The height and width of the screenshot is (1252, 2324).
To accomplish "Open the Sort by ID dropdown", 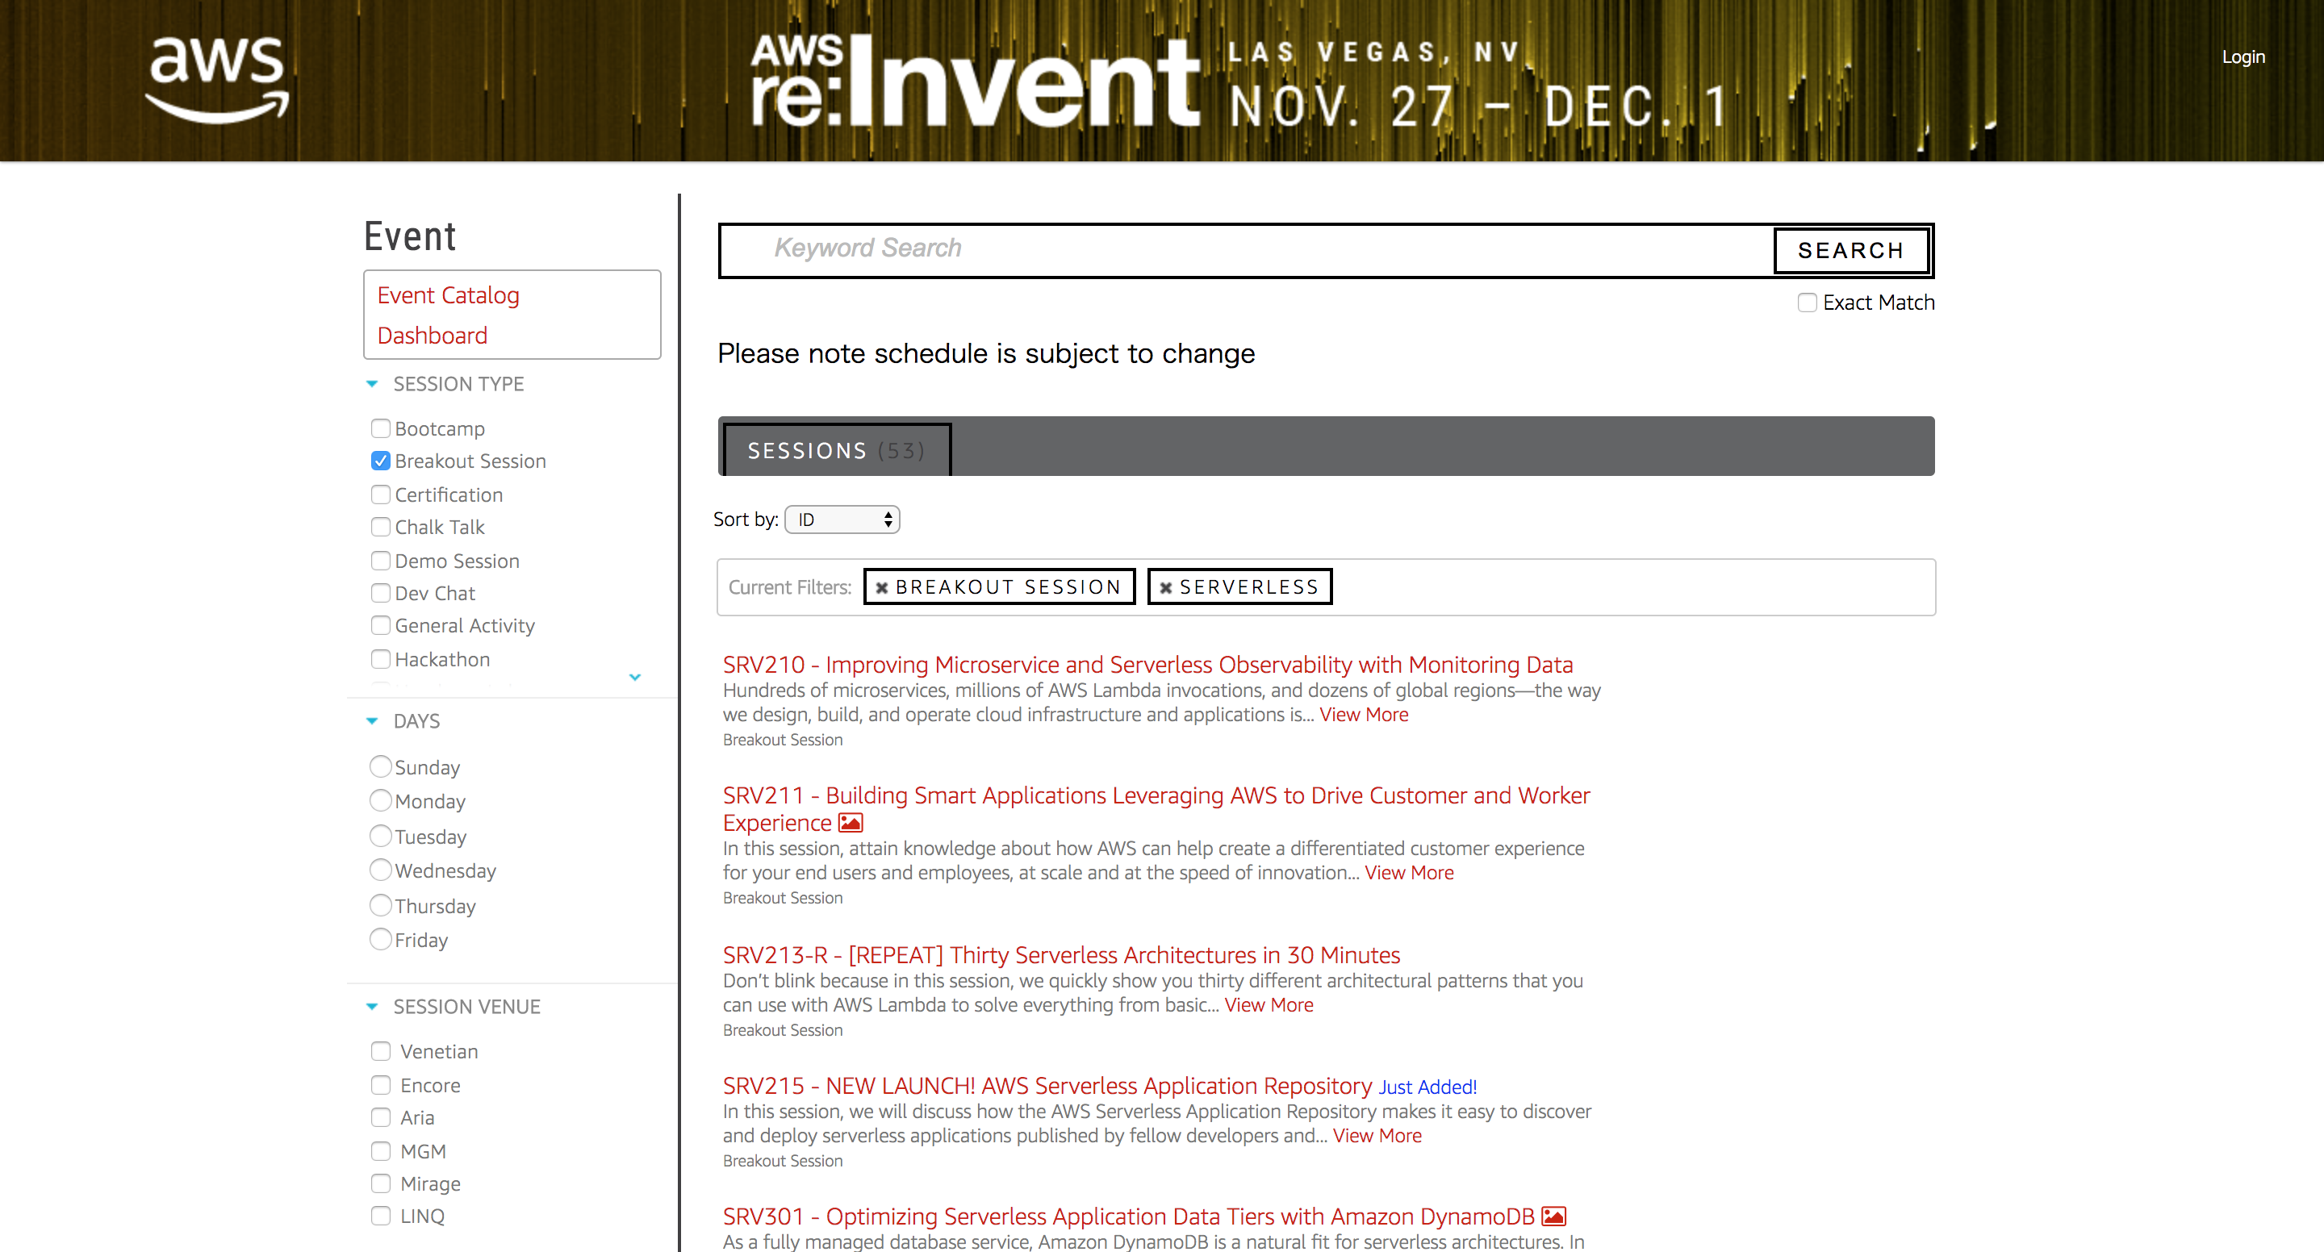I will [x=842, y=520].
